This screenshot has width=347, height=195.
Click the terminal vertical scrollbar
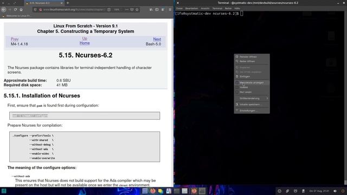pos(345,97)
